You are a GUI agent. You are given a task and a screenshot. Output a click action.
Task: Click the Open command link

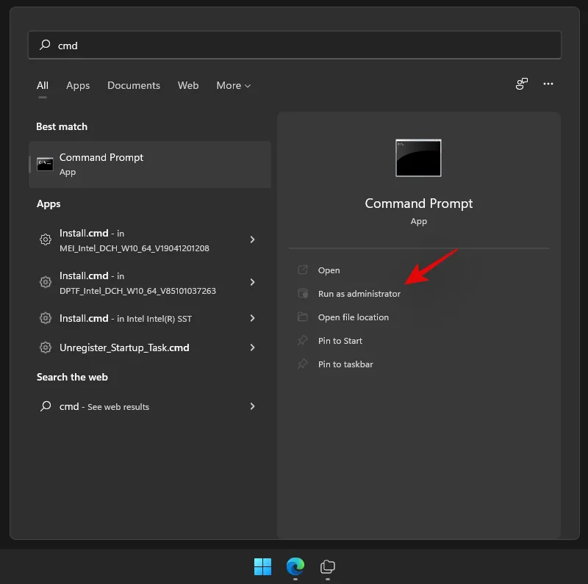tap(329, 270)
